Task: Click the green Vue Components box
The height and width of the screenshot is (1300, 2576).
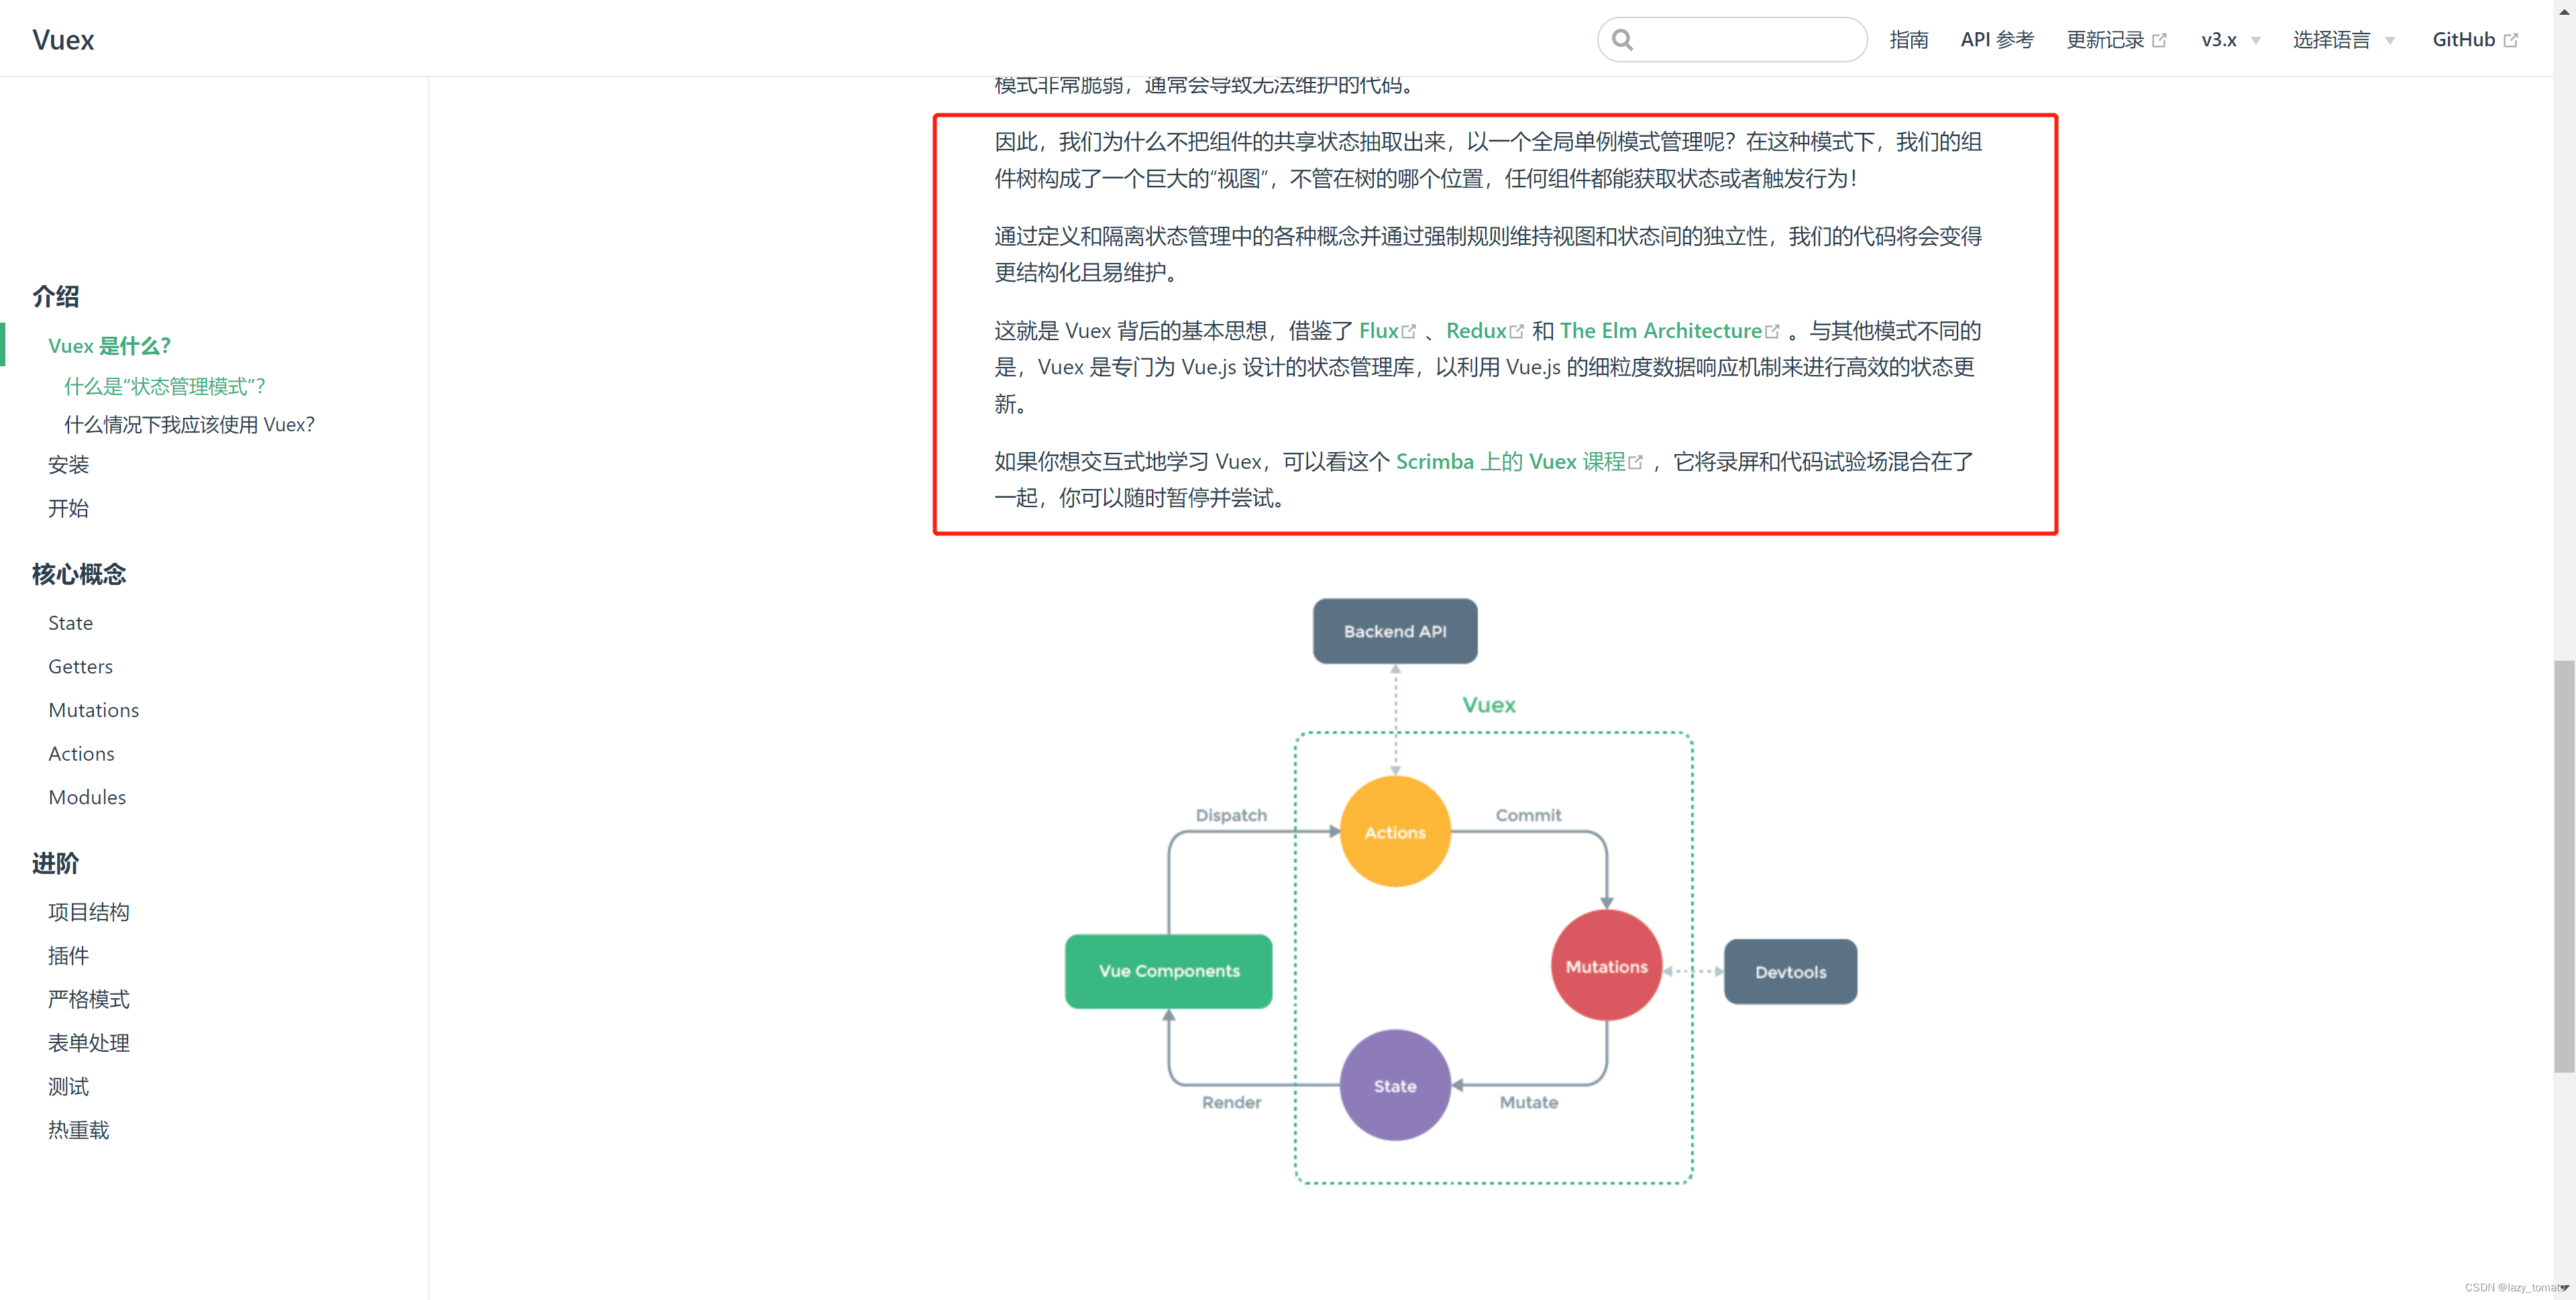Action: pyautogui.click(x=1169, y=971)
